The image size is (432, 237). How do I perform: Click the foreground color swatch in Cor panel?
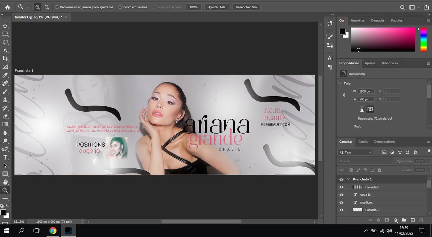point(343,32)
